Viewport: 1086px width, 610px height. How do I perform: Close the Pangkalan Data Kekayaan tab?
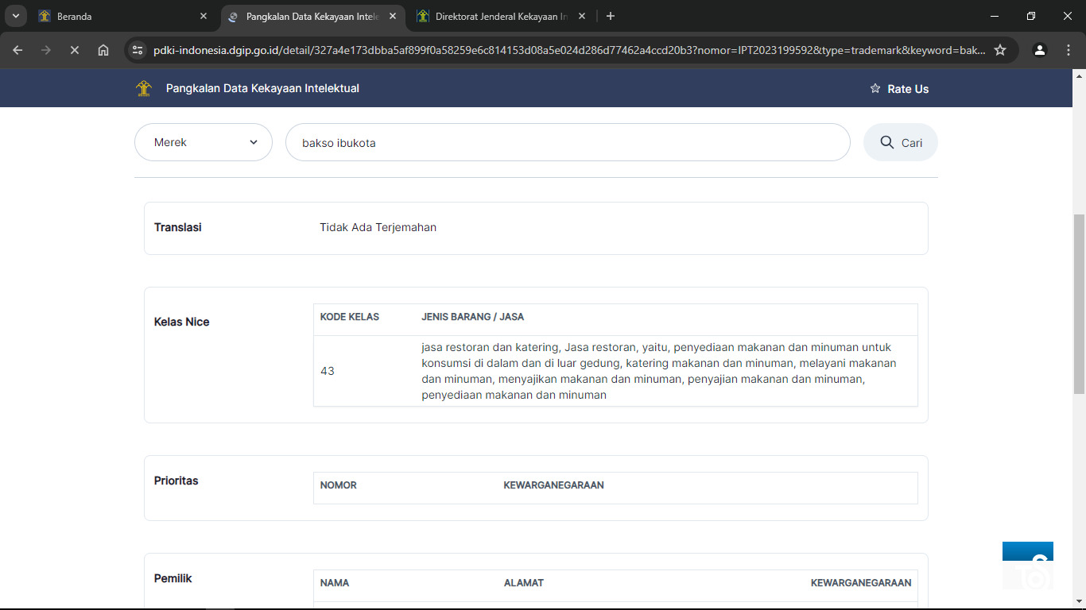393,16
